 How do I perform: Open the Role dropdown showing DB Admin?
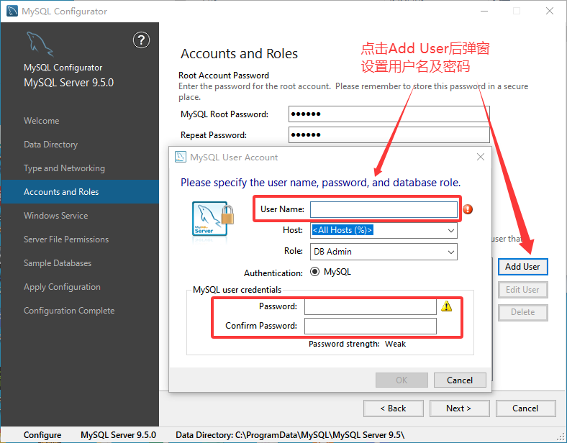click(451, 252)
